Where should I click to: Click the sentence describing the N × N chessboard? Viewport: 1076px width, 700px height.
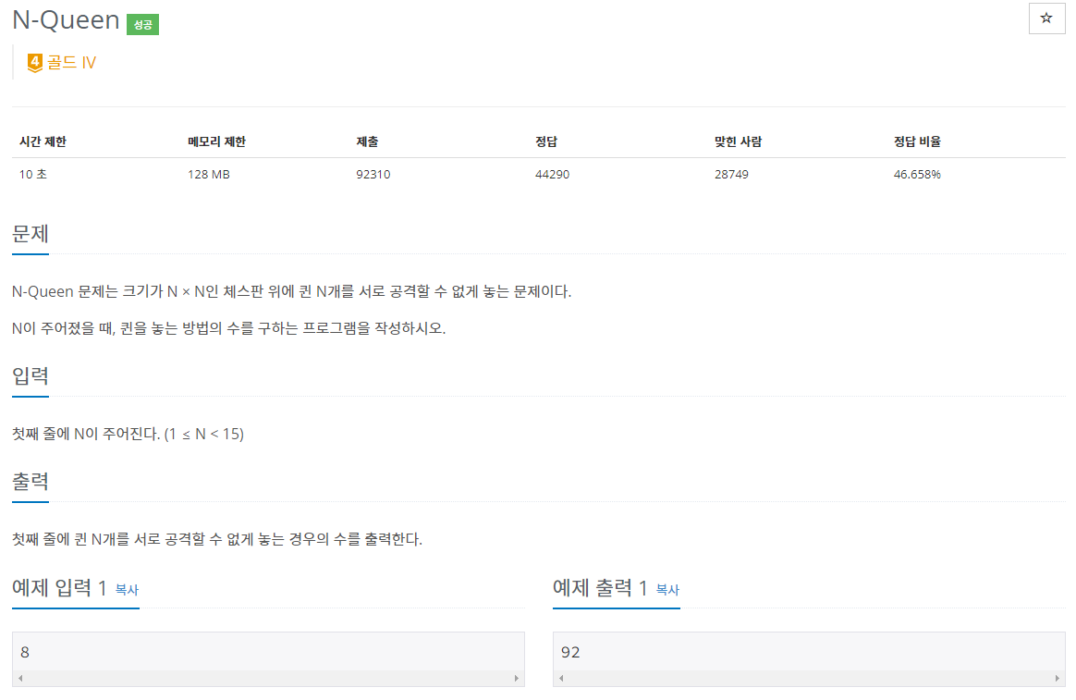291,291
